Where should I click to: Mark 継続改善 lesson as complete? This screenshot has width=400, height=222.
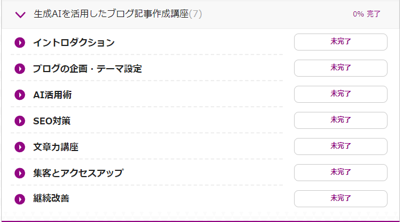[x=341, y=199]
